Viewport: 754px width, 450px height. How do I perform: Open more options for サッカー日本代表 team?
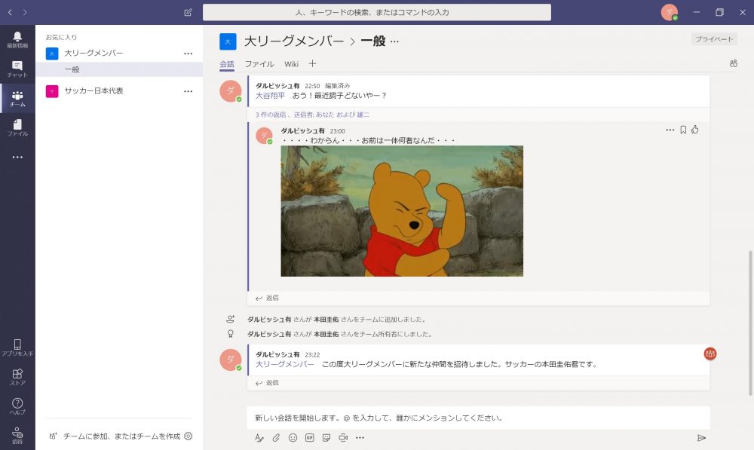tap(188, 91)
